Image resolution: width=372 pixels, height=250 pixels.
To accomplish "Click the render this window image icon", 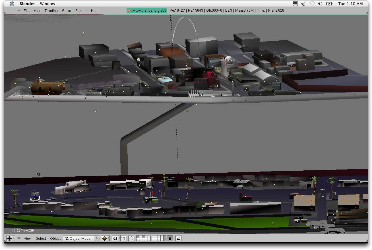I will [x=178, y=238].
